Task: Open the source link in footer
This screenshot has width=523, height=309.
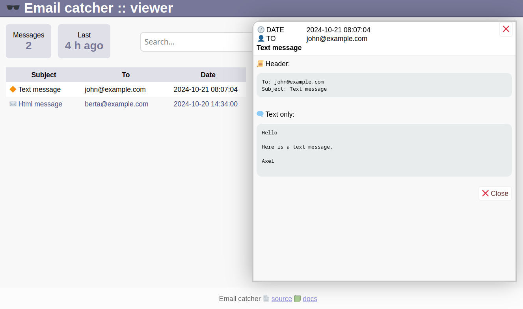Action: pyautogui.click(x=282, y=299)
